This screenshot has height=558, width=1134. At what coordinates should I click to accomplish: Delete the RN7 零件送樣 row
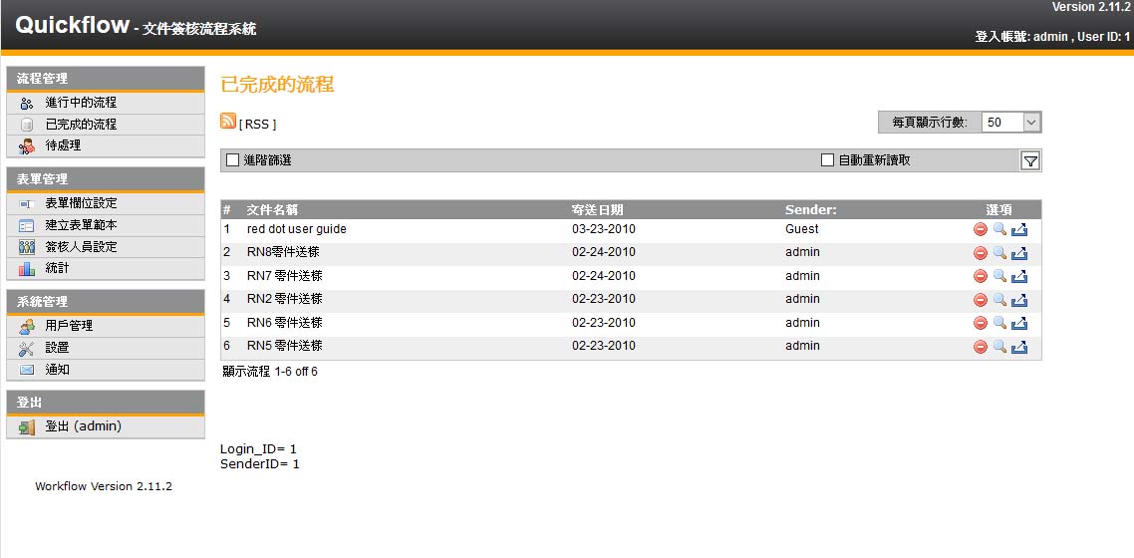click(x=981, y=276)
